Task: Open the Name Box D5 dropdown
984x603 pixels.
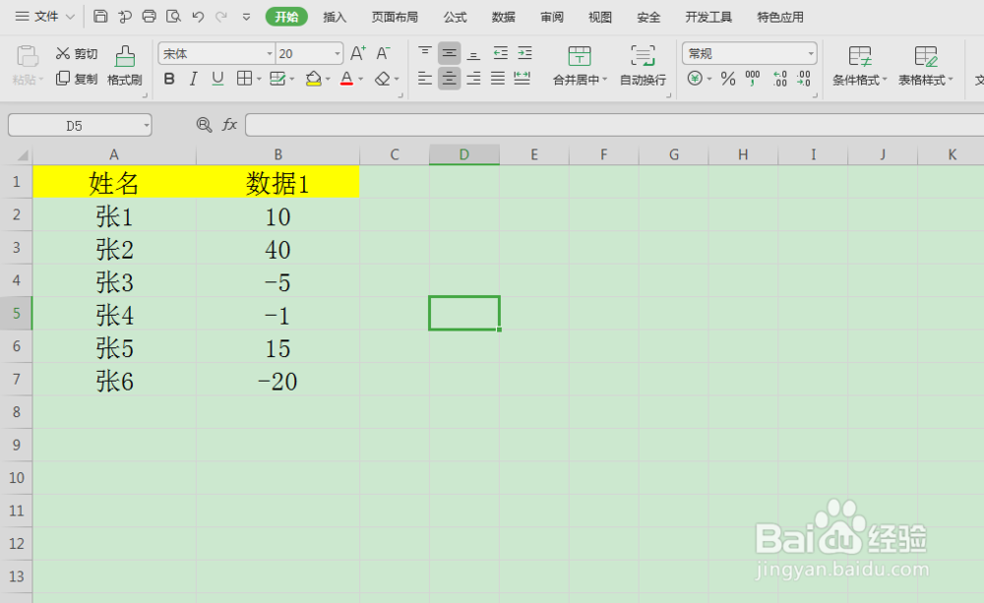Action: 147,126
